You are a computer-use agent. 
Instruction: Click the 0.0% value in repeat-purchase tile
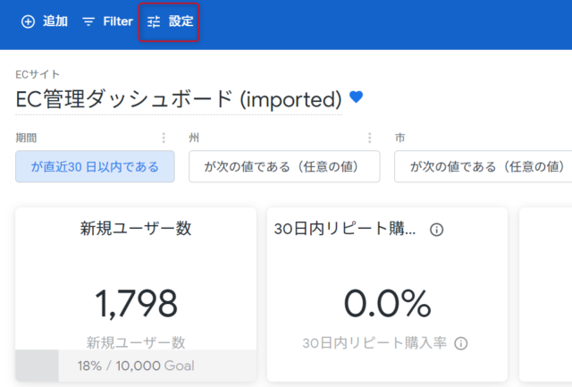coord(387,303)
